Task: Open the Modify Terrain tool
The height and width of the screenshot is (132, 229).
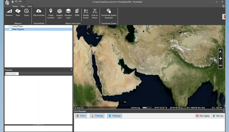Action: 86,14
